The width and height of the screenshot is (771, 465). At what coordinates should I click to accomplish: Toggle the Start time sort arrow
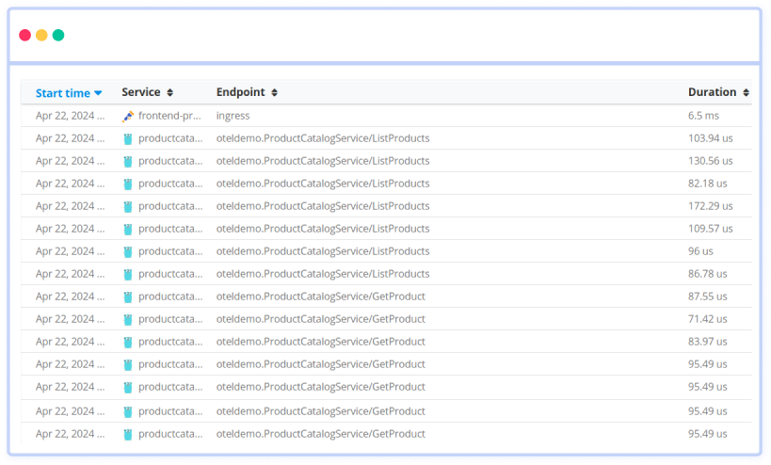(98, 93)
